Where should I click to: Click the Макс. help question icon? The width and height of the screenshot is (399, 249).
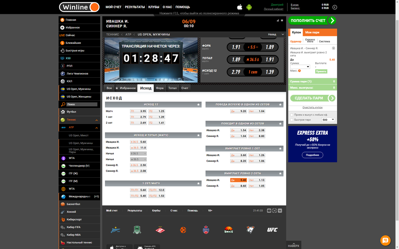pyautogui.click(x=300, y=71)
